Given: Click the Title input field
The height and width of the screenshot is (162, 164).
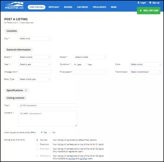Looking at the screenshot, I should (48, 106).
